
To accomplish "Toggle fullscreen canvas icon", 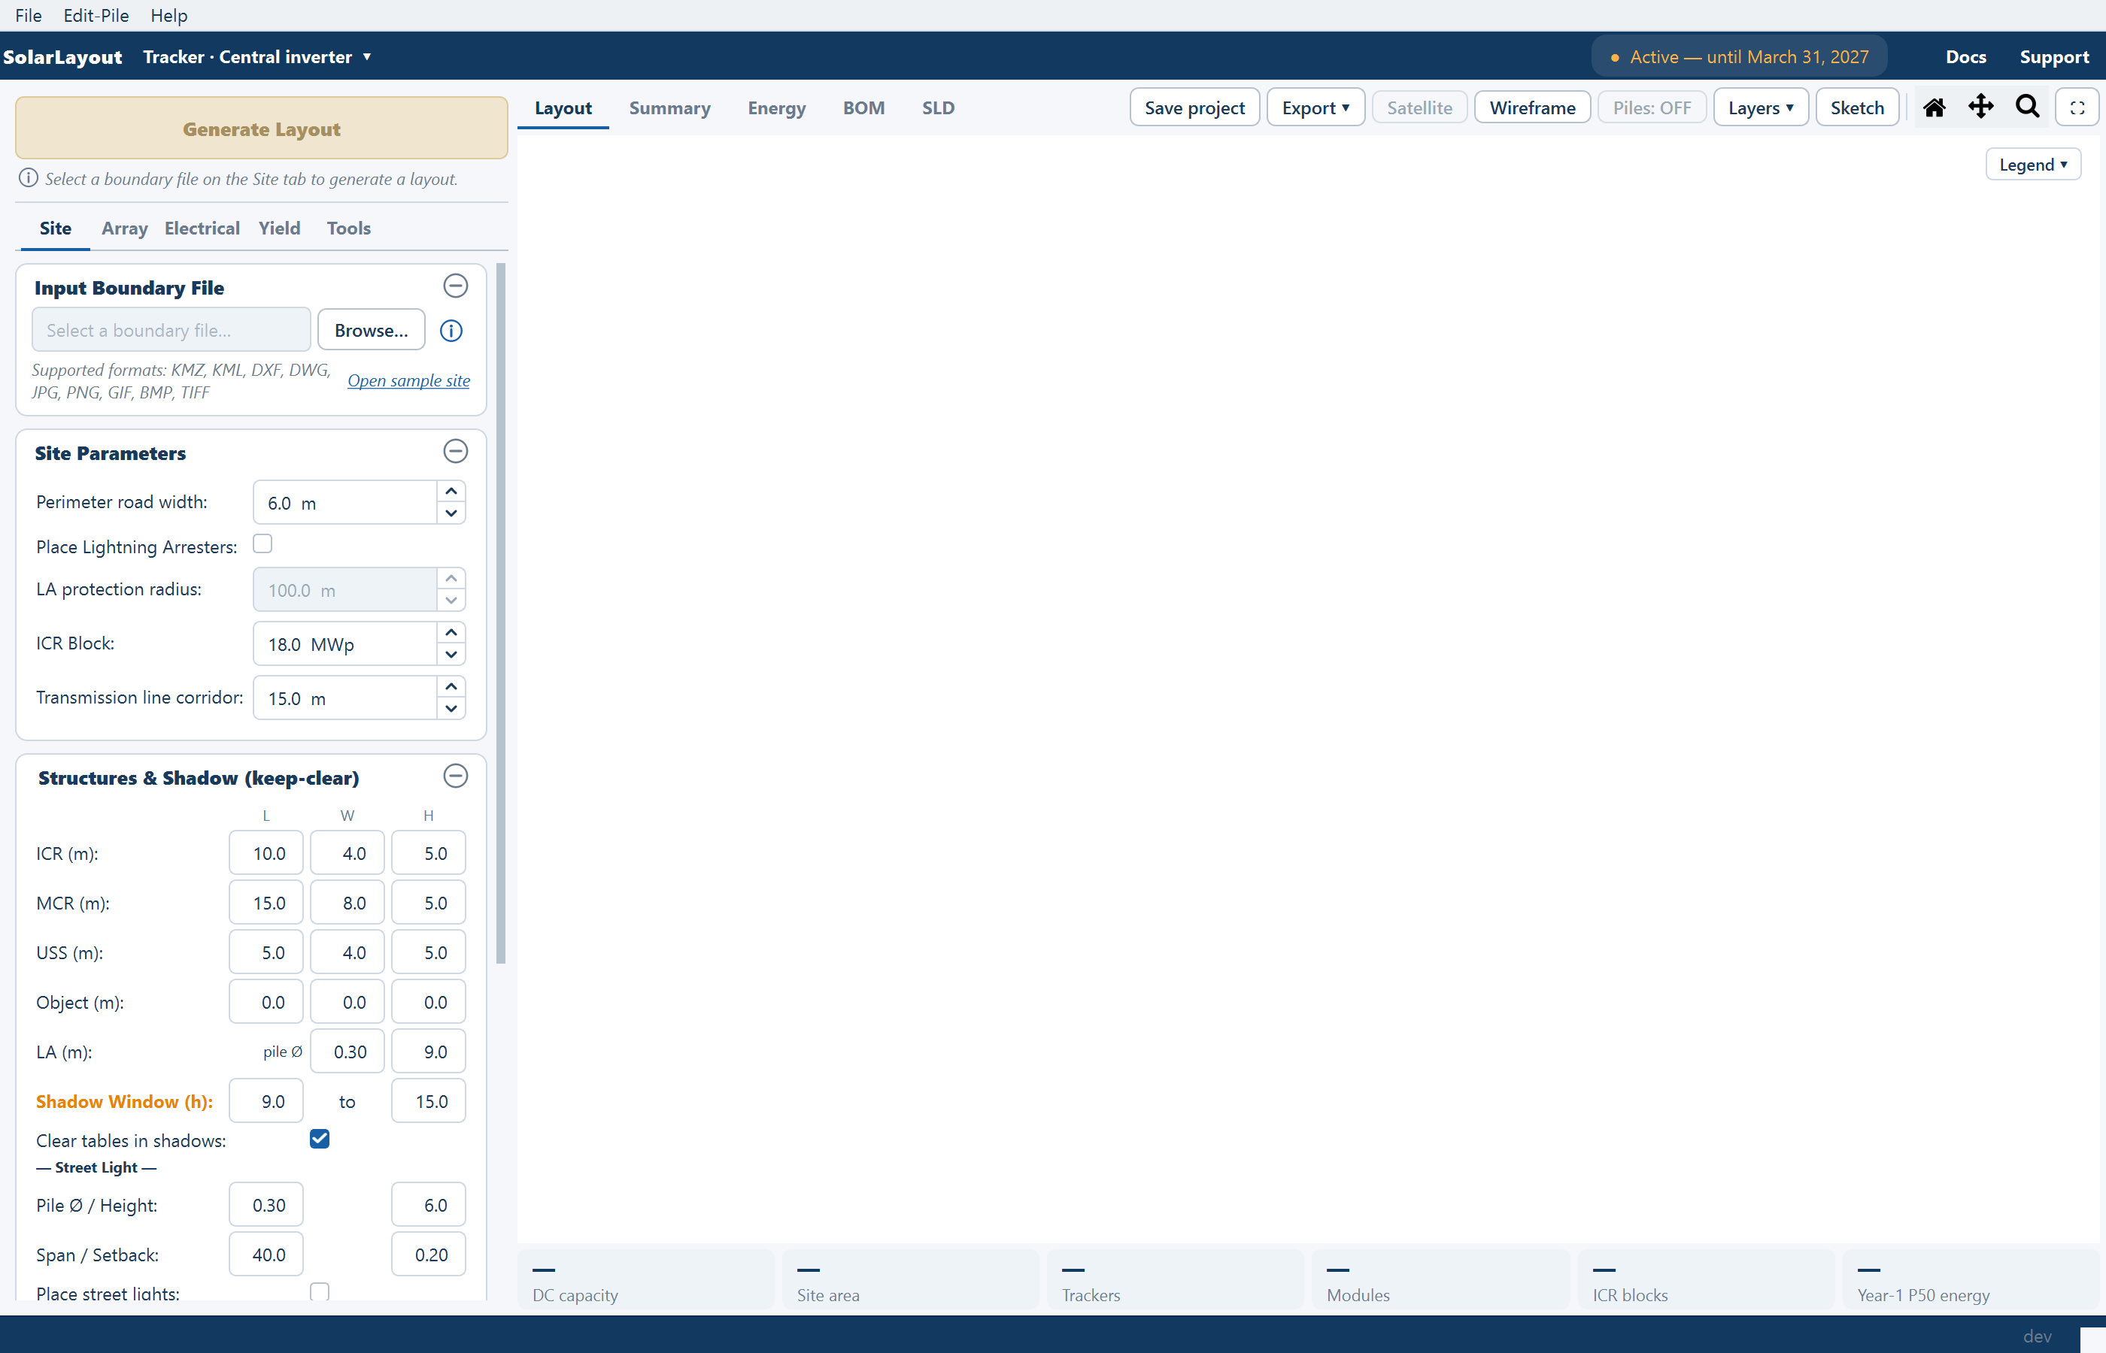I will pos(2077,107).
